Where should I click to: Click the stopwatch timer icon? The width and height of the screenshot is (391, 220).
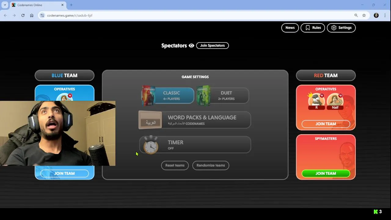coord(151,145)
